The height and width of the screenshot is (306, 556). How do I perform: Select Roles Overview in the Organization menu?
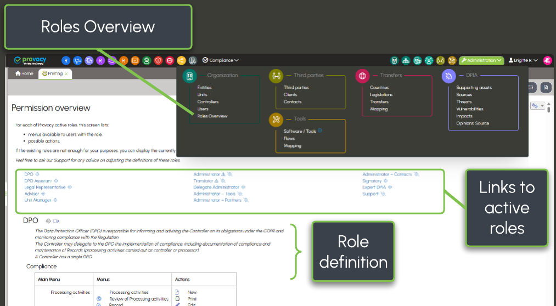[x=212, y=116]
